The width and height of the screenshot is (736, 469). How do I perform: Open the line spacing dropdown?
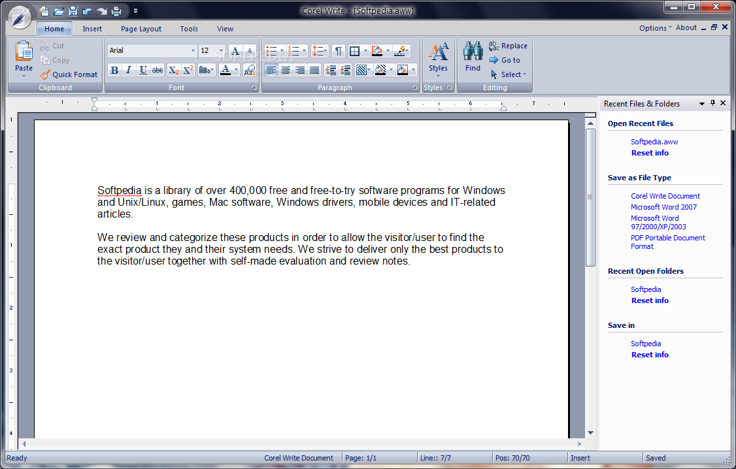320,51
